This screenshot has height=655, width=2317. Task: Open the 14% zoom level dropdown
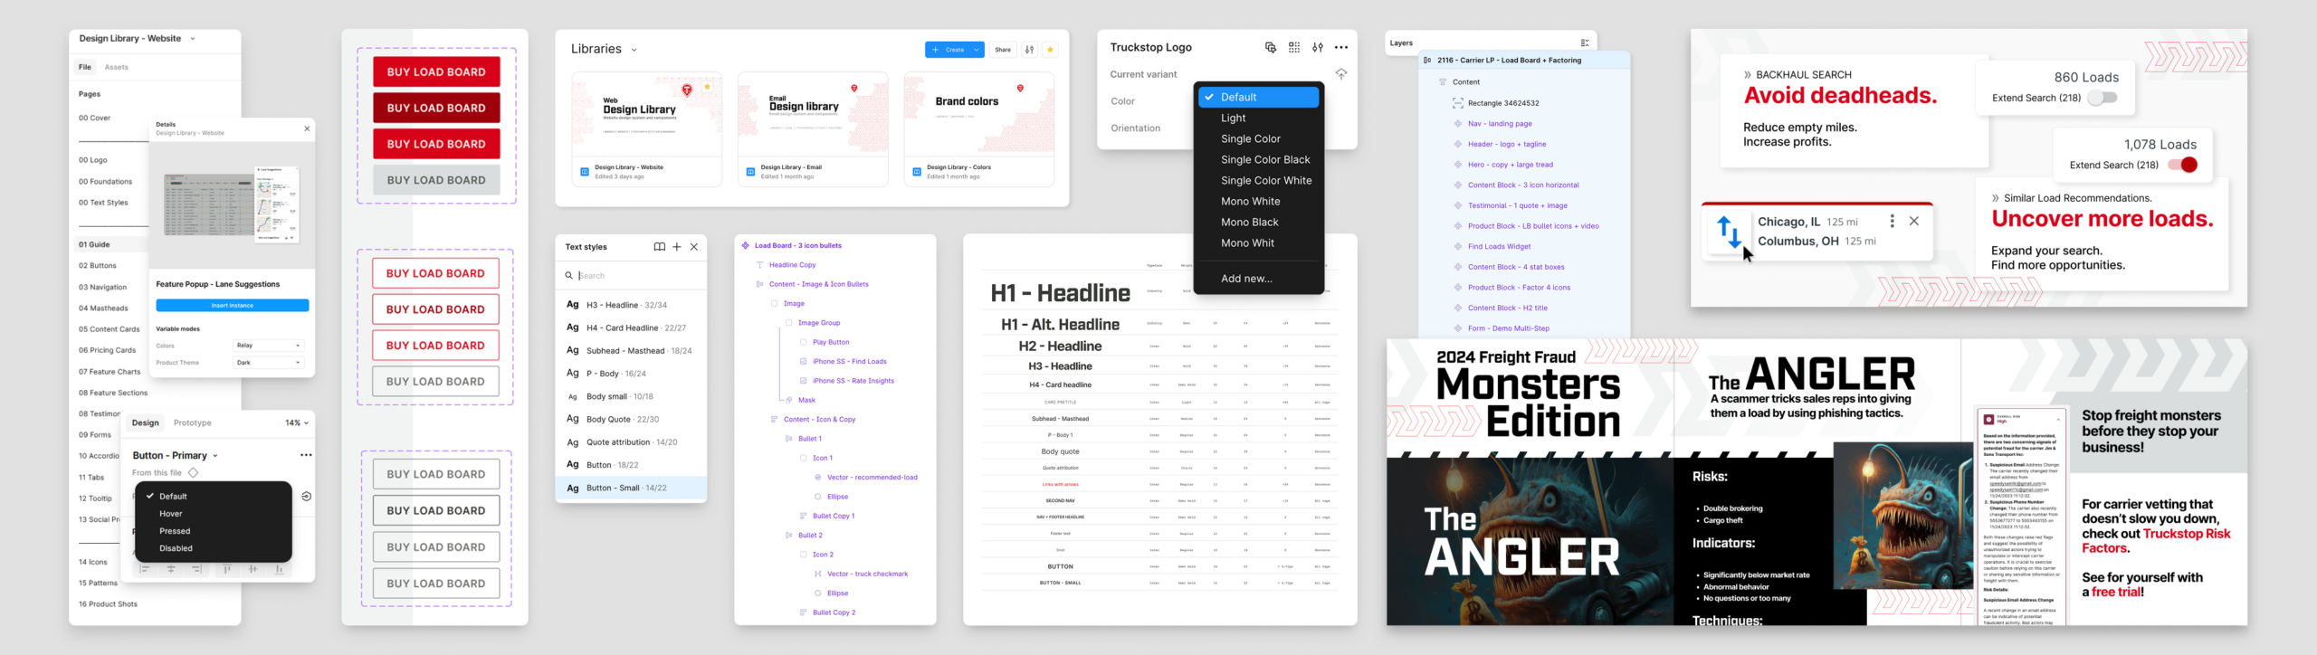coord(297,422)
